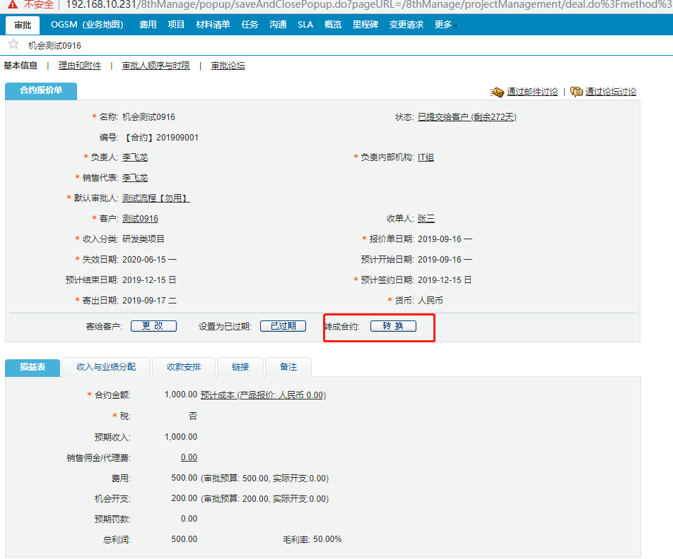This screenshot has width=673, height=559.
Task: Click the 机会开支 value 200.00
Action: (x=184, y=498)
